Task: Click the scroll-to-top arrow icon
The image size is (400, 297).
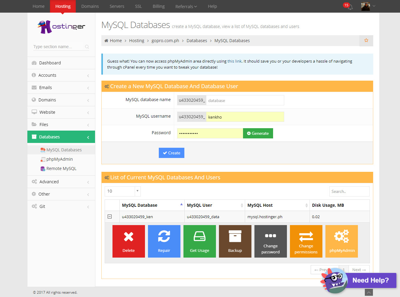Action: [x=369, y=292]
